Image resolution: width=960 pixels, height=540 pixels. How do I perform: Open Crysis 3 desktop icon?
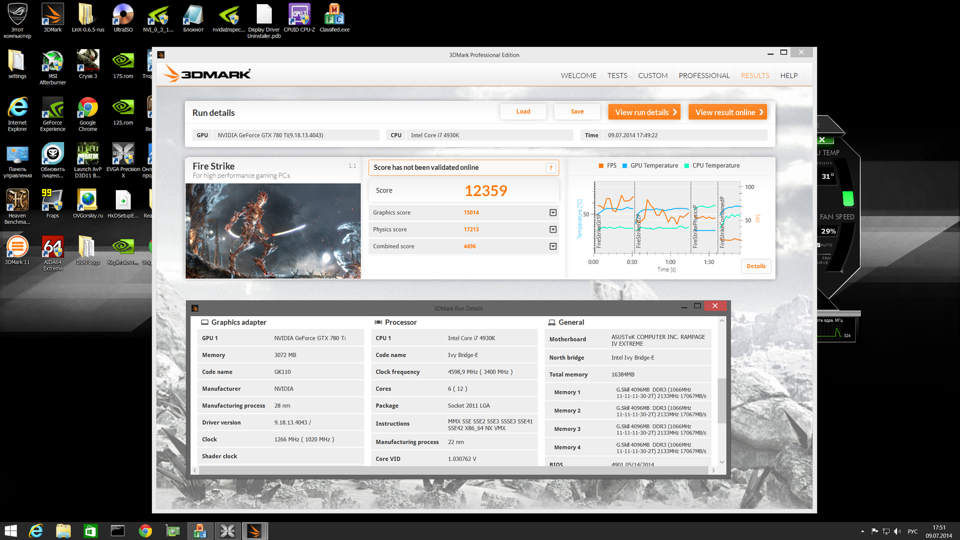[88, 64]
